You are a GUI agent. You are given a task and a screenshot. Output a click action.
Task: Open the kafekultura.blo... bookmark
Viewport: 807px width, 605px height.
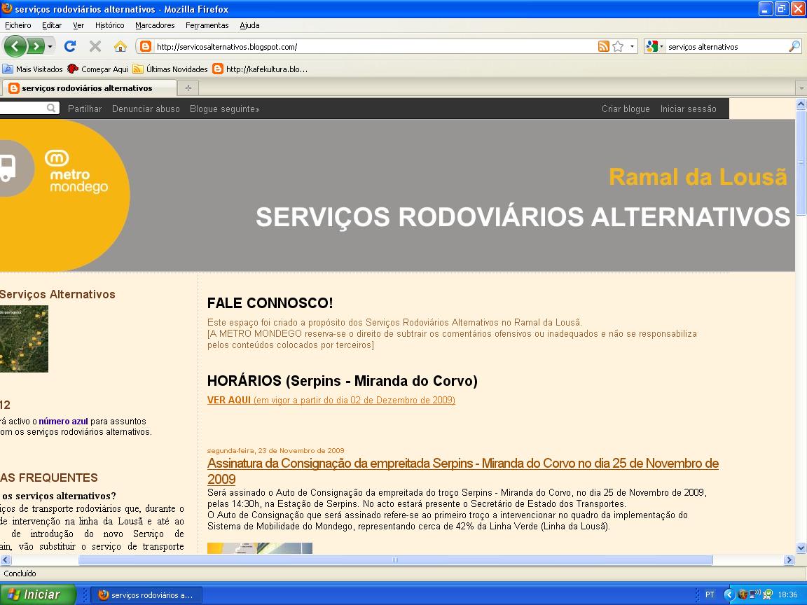point(261,69)
